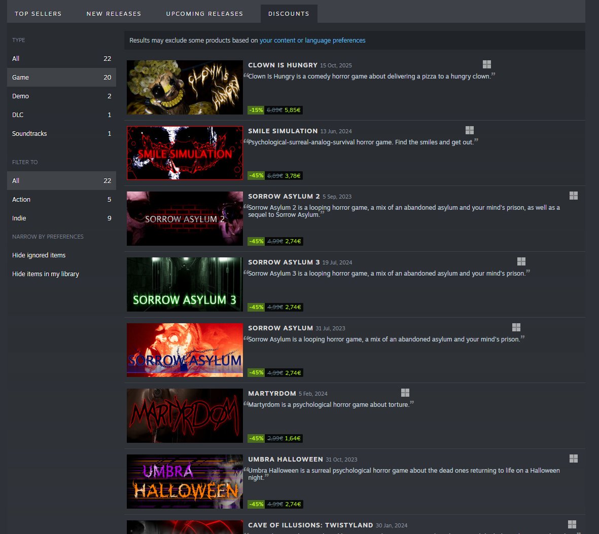Image resolution: width=599 pixels, height=534 pixels.
Task: Click Windows icon beside Sorrow Asylum 31 Jul, 2023
Action: 516,327
